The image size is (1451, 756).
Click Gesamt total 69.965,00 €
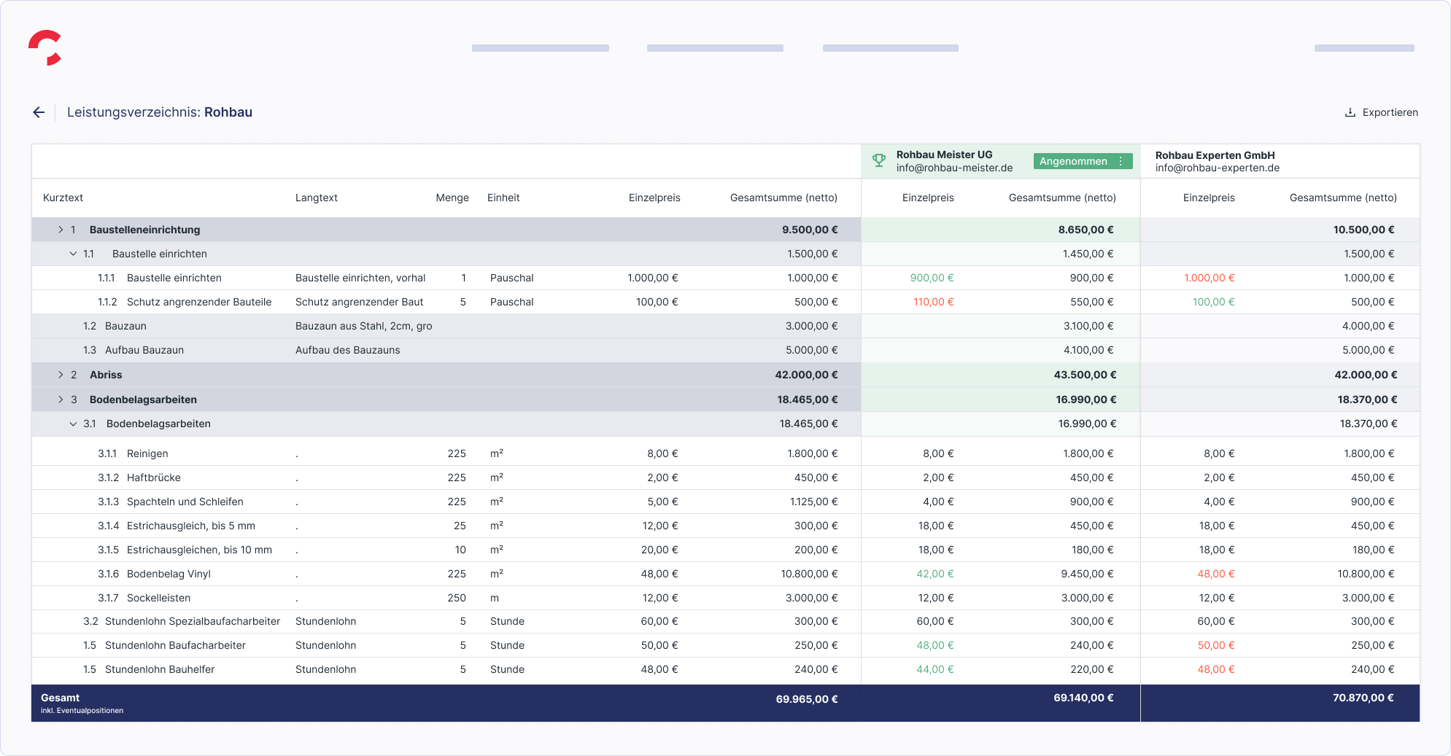[806, 699]
